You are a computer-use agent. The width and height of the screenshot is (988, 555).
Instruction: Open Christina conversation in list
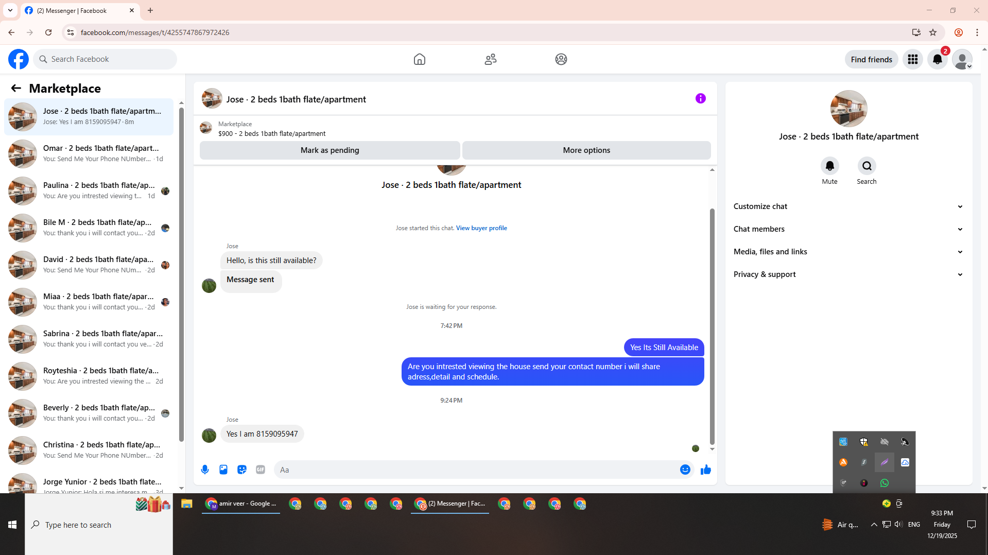[89, 450]
